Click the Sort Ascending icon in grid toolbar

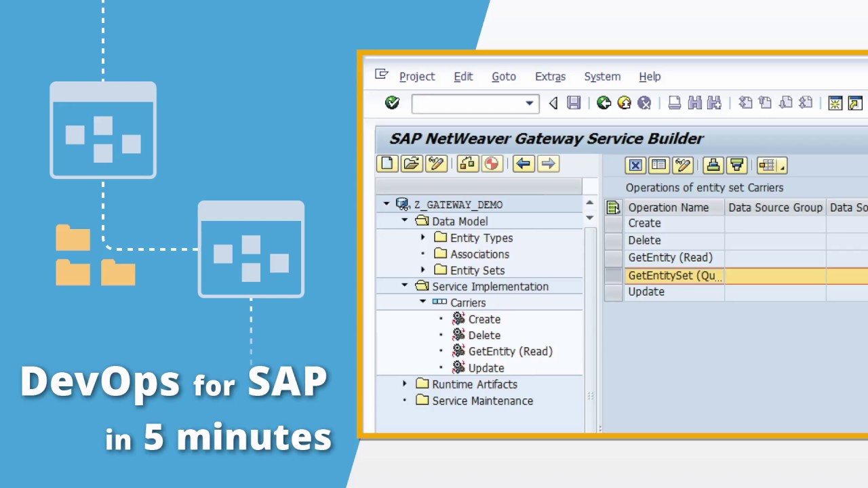click(713, 165)
